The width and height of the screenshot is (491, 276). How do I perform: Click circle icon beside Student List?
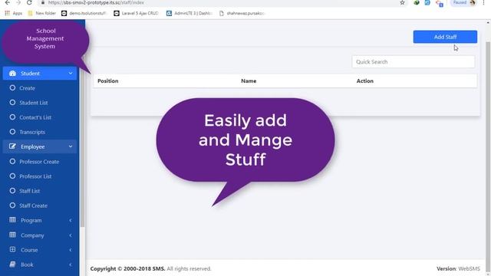[x=12, y=102]
